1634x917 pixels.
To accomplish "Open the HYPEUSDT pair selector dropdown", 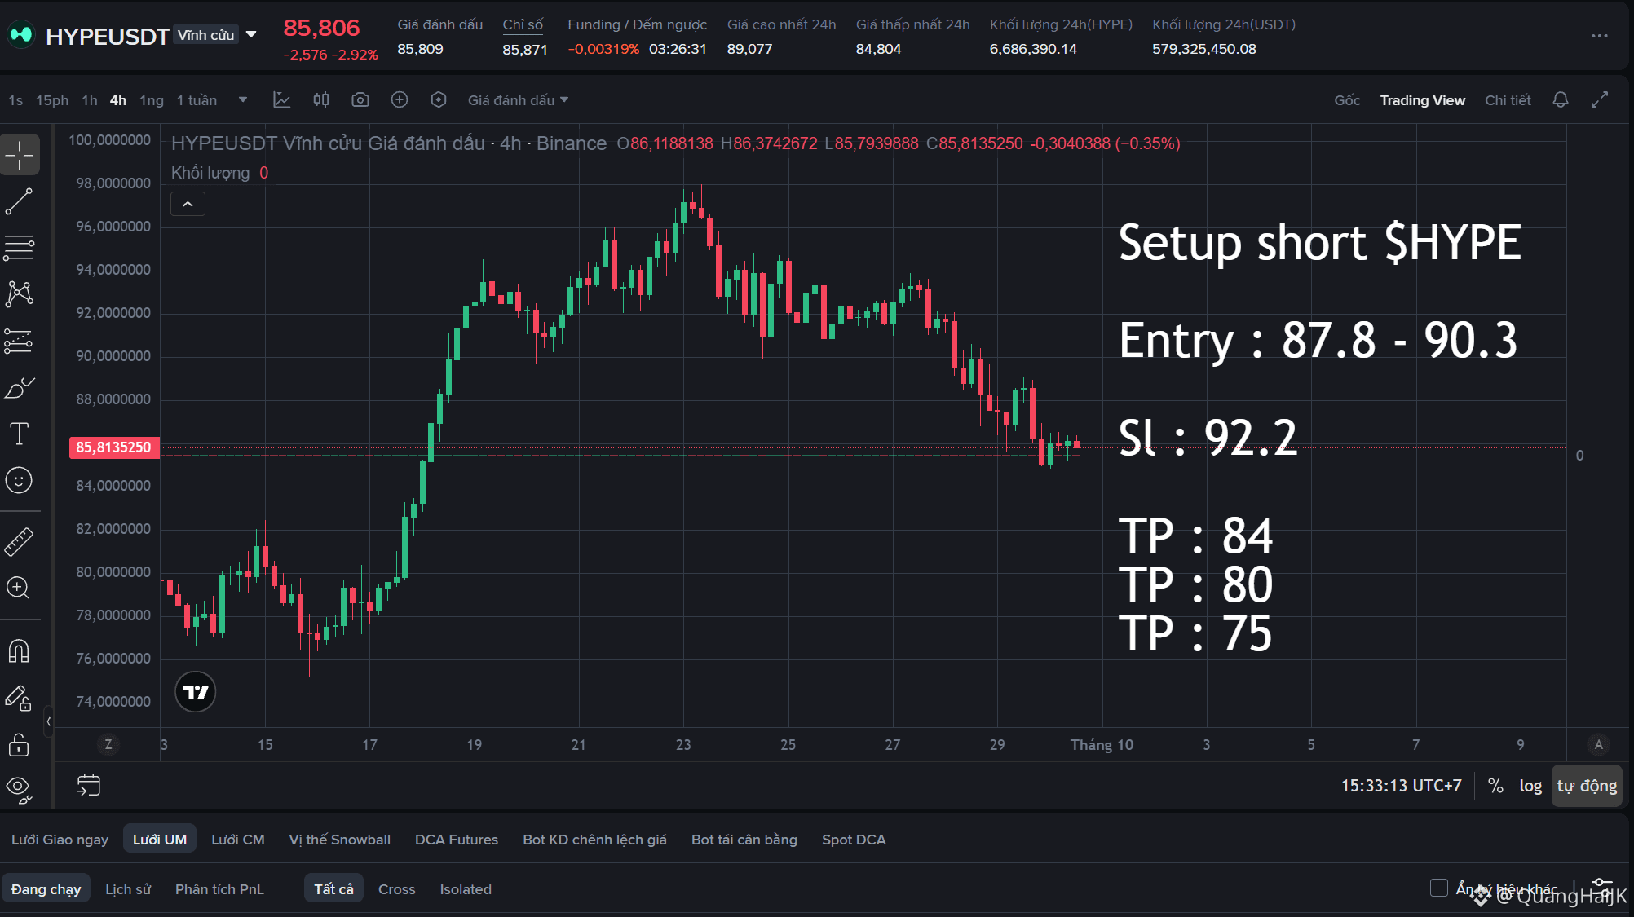I will pos(251,35).
